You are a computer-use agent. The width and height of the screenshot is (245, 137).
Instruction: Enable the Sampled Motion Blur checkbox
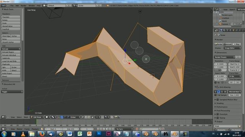pos(218,100)
